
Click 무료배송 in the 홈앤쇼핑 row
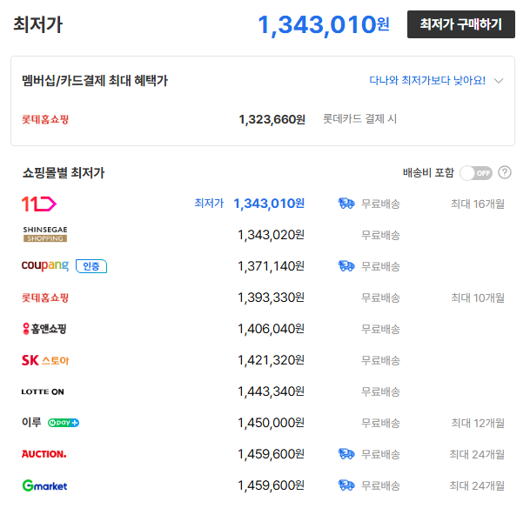(x=380, y=329)
